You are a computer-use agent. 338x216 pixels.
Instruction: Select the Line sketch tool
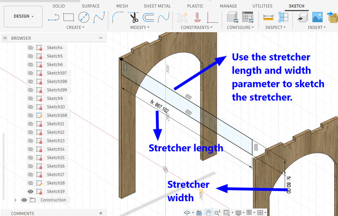(54, 17)
